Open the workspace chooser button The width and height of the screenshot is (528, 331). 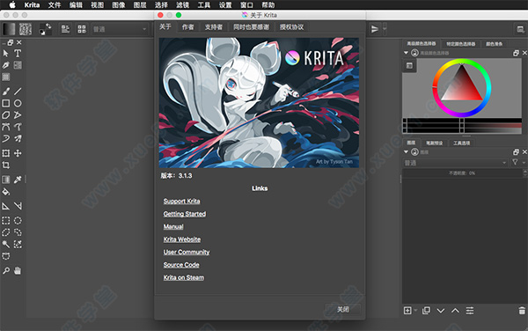click(521, 29)
